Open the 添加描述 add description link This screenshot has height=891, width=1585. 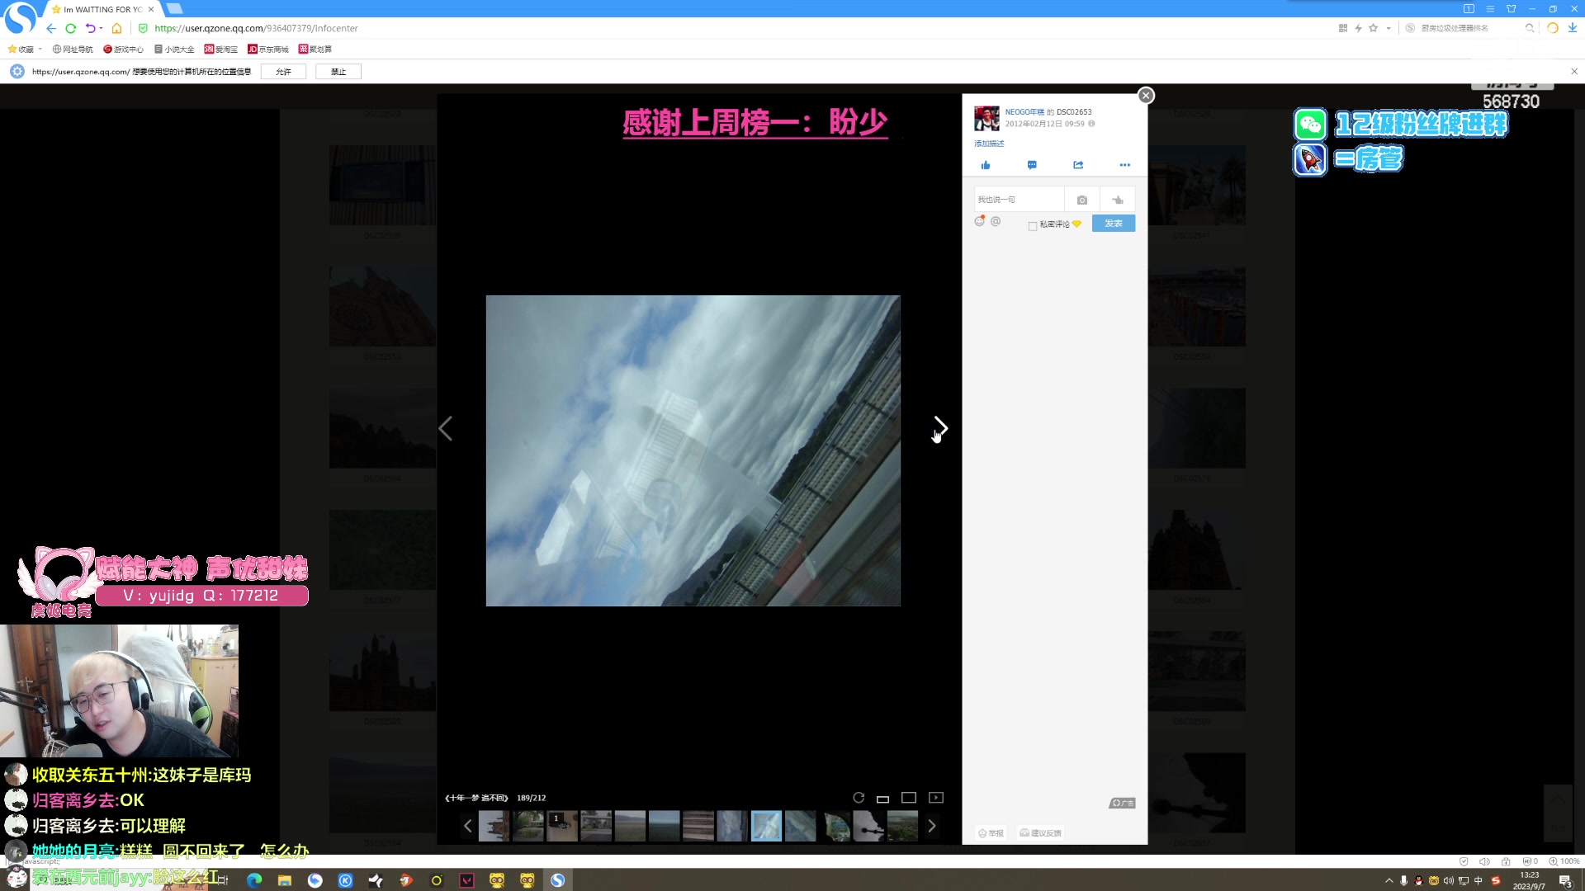[989, 144]
